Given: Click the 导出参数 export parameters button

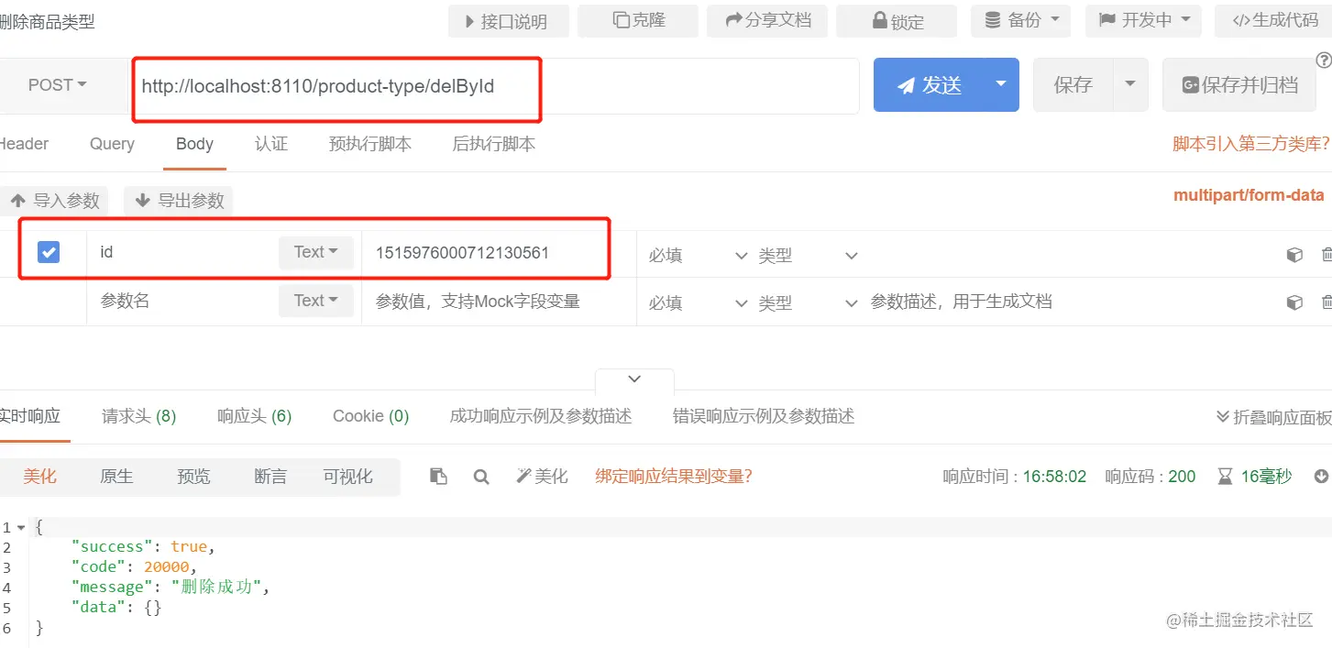Looking at the screenshot, I should click(x=179, y=201).
